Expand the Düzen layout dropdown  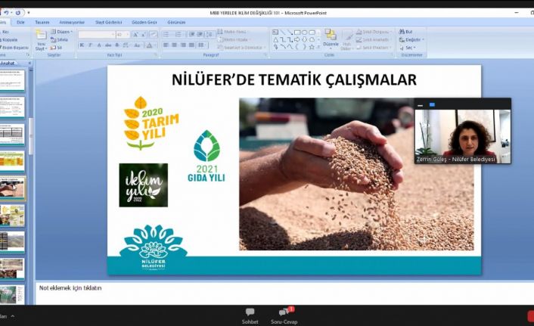63,32
